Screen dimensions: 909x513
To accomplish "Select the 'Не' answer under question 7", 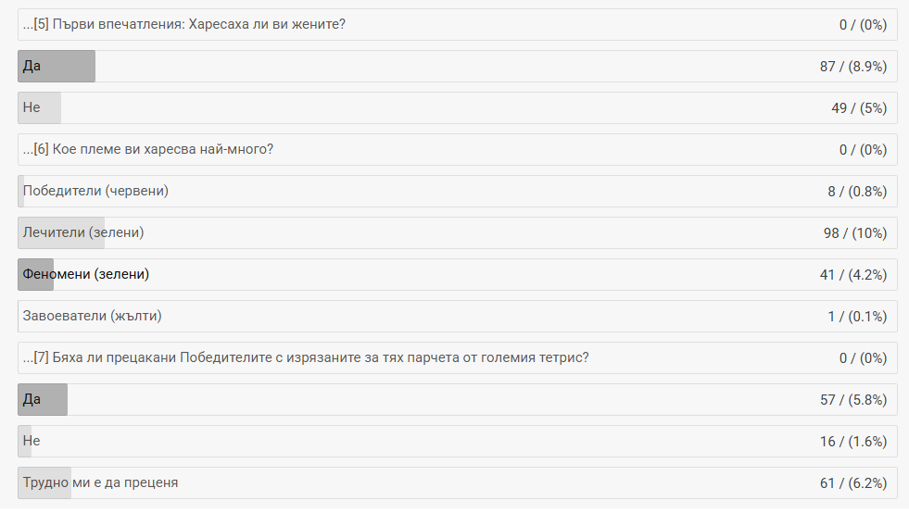I will [x=32, y=442].
